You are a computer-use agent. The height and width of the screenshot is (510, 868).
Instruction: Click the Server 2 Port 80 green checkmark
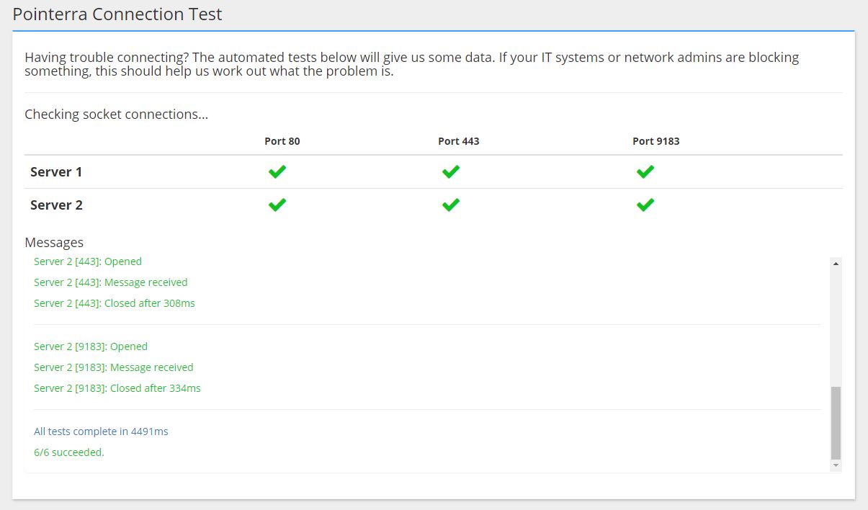277,205
